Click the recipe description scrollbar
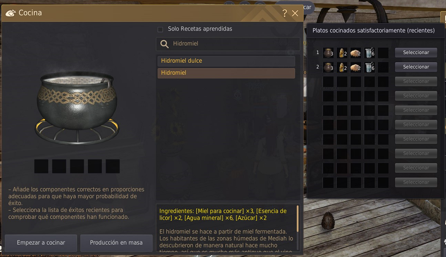This screenshot has height=257, width=446. point(297,219)
